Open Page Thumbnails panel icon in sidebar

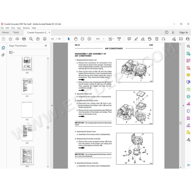[3, 48]
